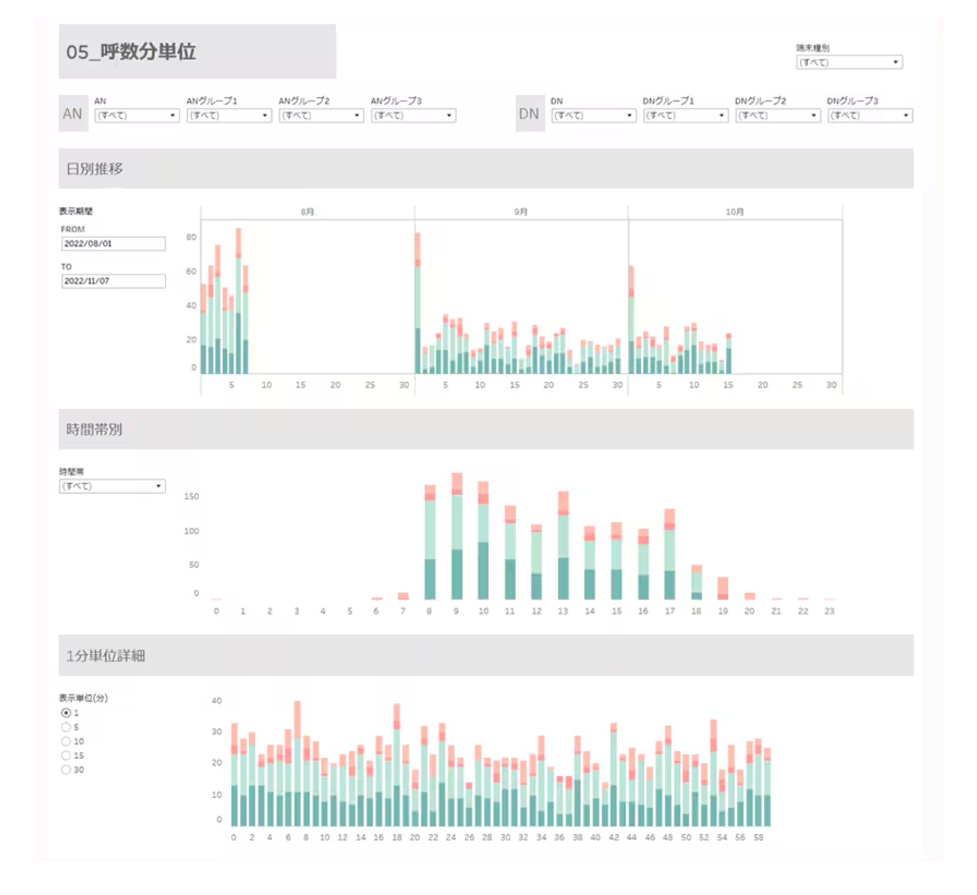Viewport: 977px width, 895px height.
Task: Expand the ANグループ2 filter dropdown
Action: (x=321, y=115)
